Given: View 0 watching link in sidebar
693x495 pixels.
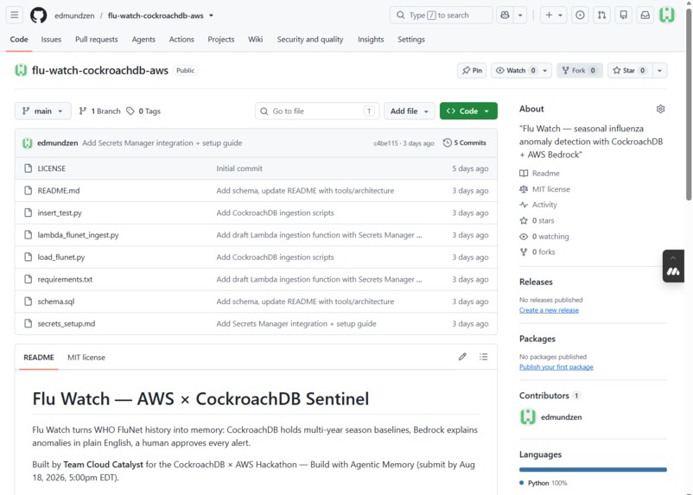Looking at the screenshot, I should point(544,237).
